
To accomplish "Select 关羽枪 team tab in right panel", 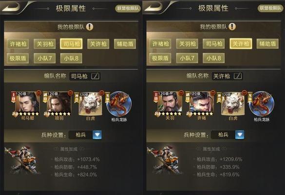I will [x=187, y=44].
